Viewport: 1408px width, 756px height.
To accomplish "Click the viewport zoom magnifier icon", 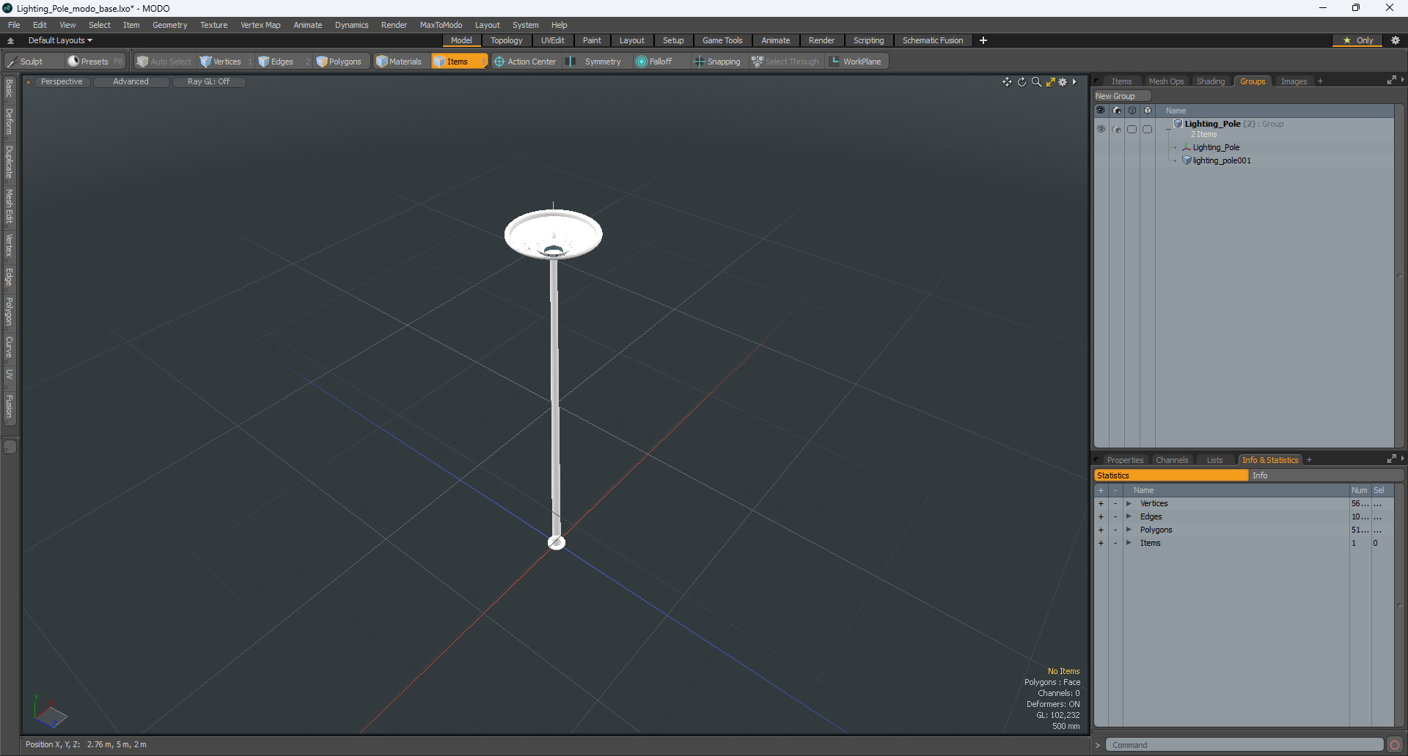I will tap(1036, 82).
